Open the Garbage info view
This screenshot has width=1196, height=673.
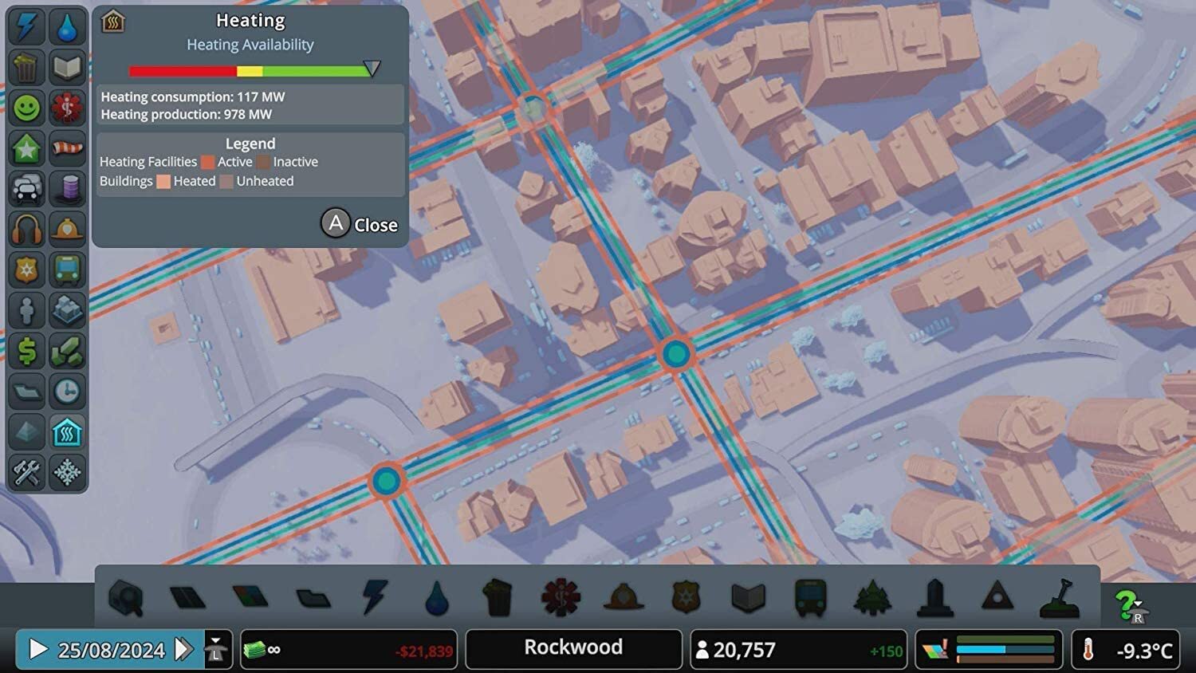[26, 67]
